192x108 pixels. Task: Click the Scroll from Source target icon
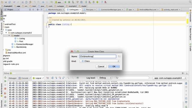pyautogui.click(x=30, y=10)
